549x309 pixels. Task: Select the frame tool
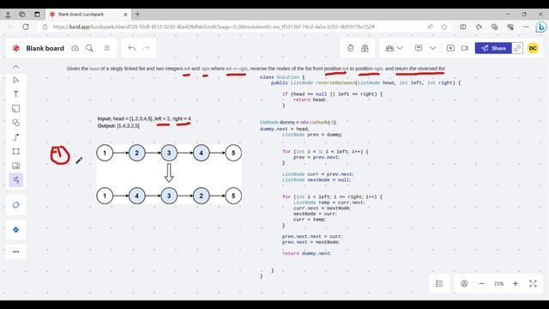15,151
